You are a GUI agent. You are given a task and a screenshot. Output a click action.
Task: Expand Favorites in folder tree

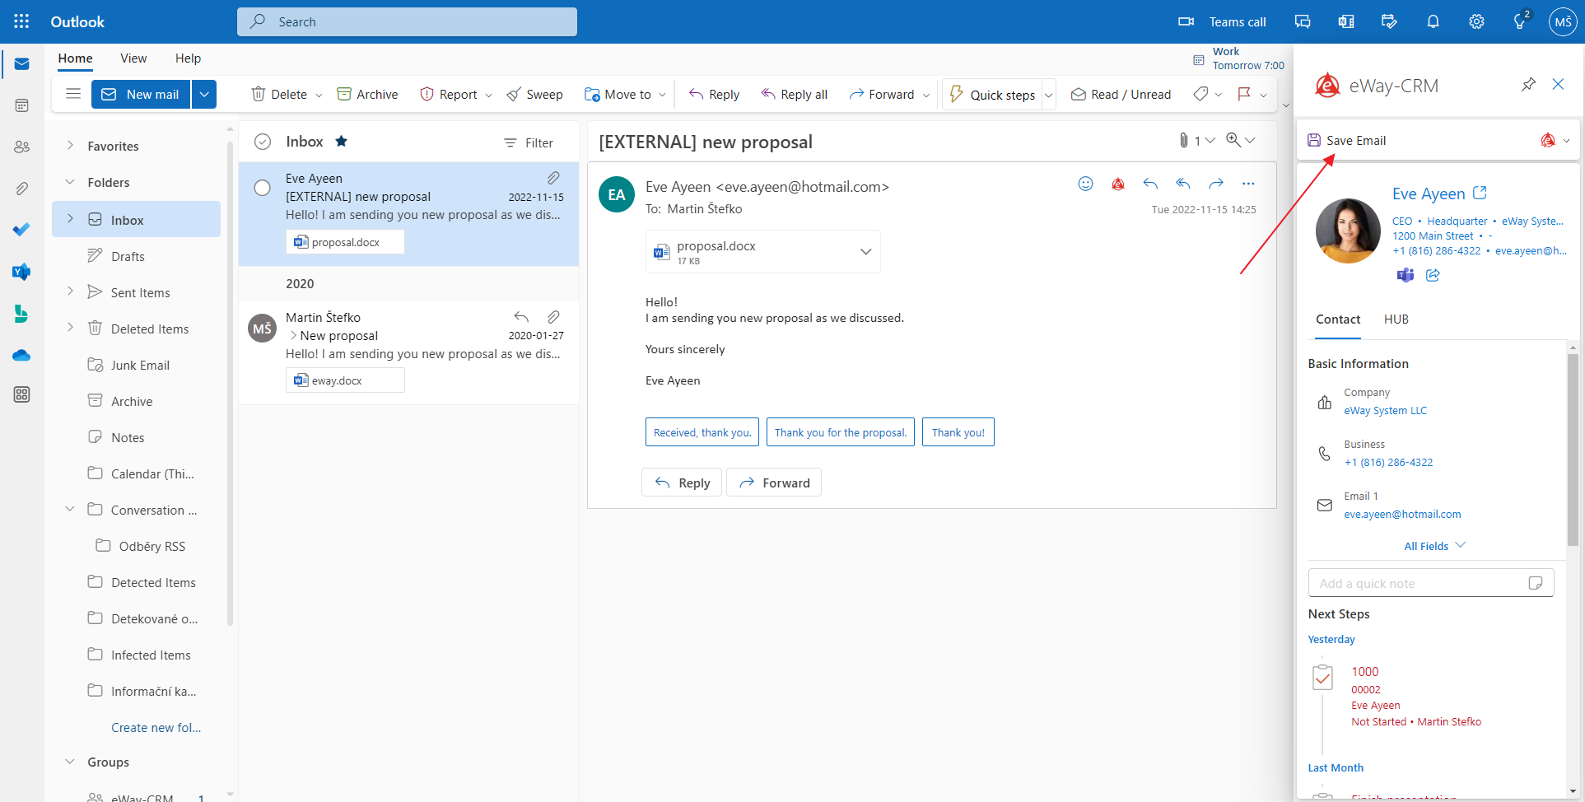coord(70,145)
